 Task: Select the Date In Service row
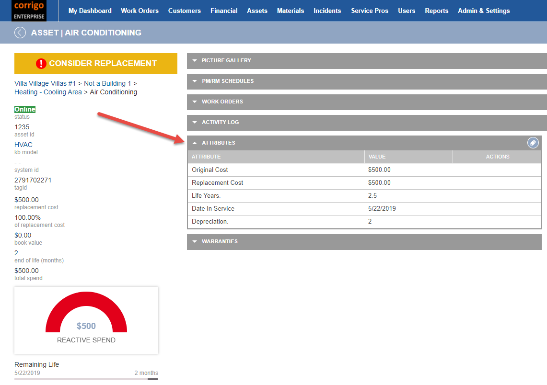pyautogui.click(x=364, y=208)
